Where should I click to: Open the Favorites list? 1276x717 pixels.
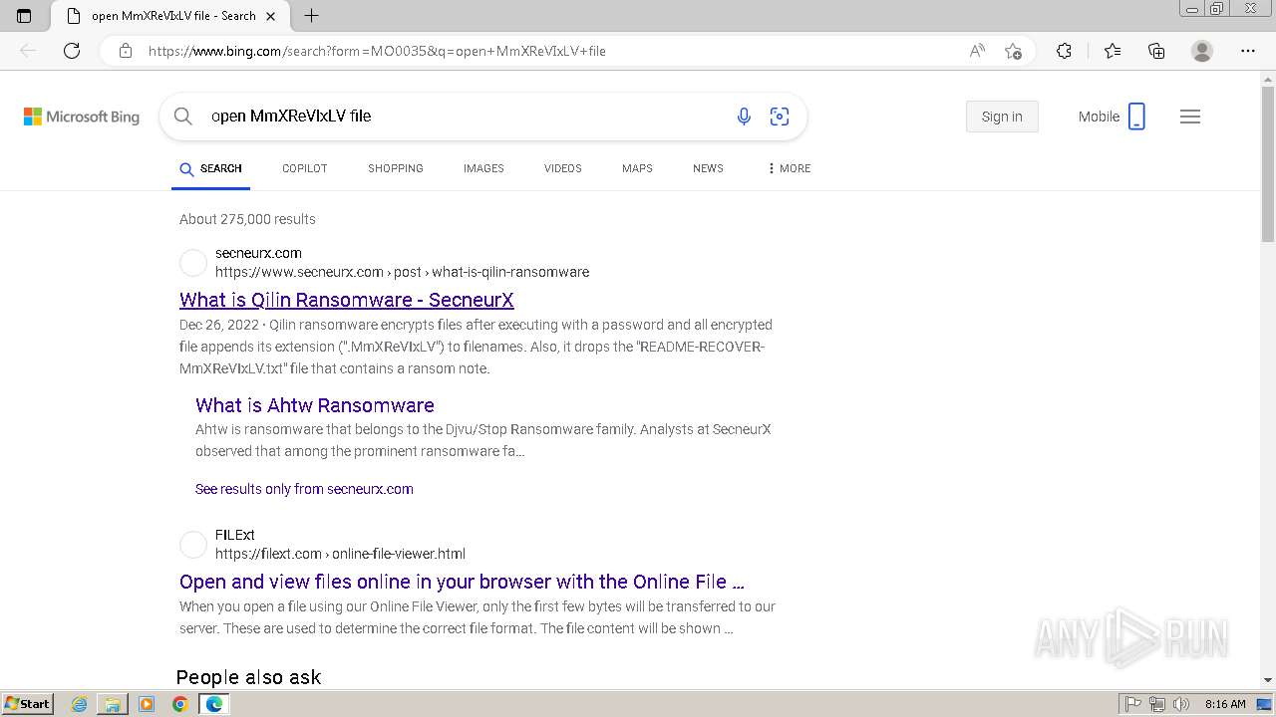point(1113,51)
